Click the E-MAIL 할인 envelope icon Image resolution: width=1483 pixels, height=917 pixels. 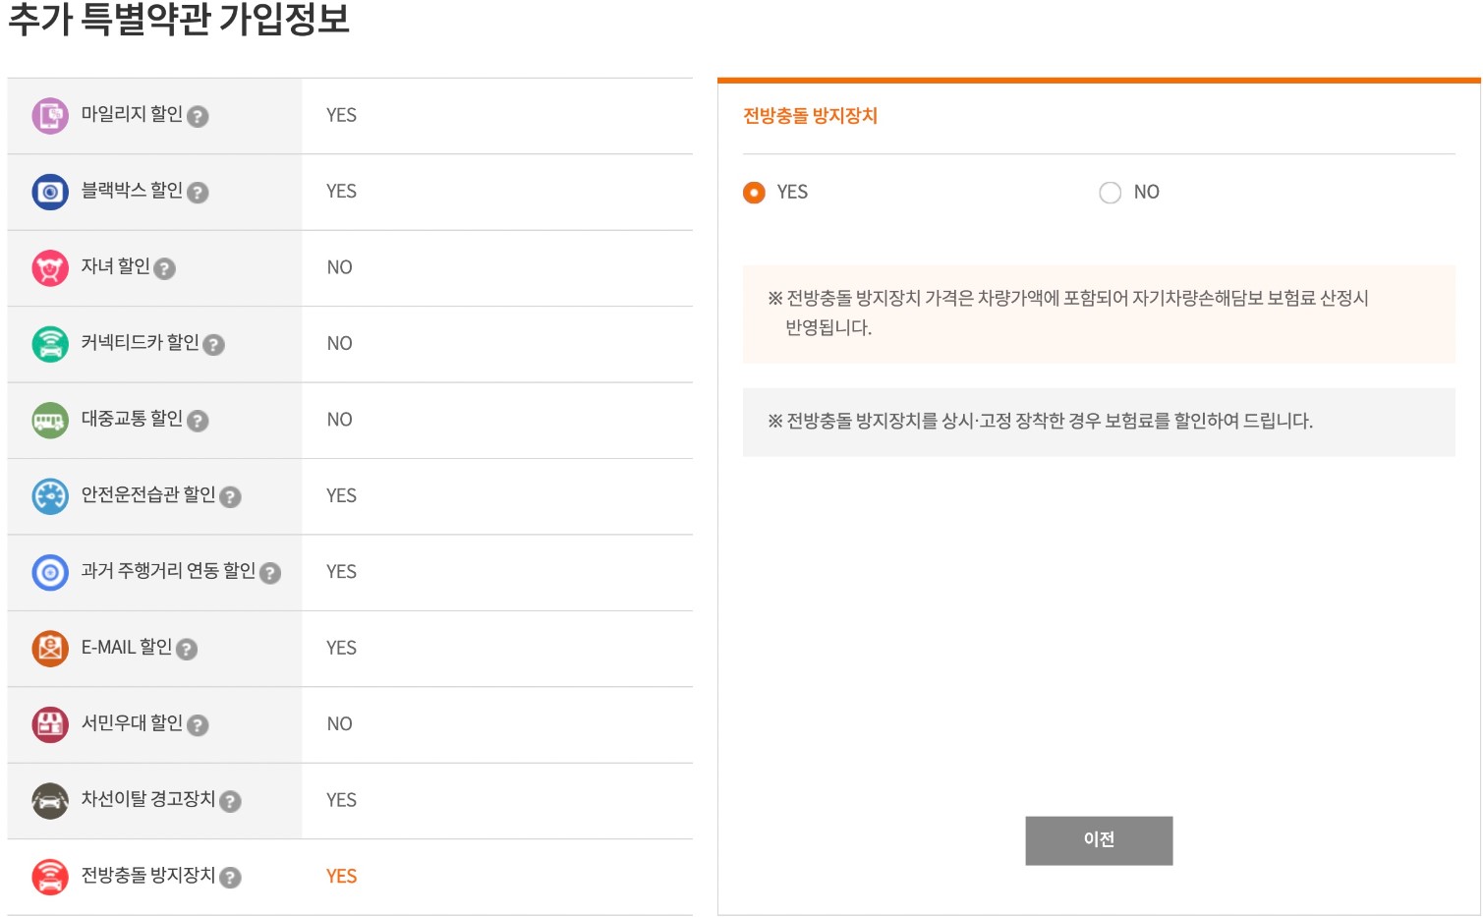click(50, 649)
